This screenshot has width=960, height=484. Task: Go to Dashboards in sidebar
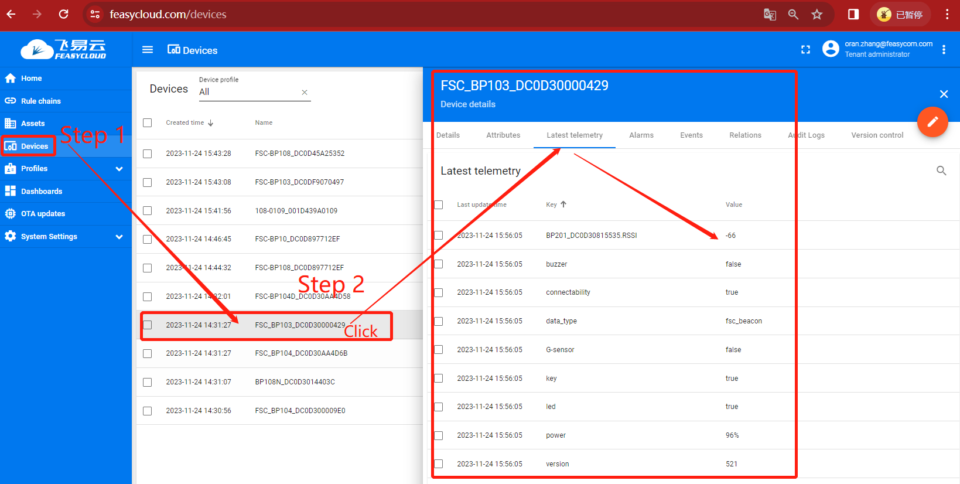point(41,192)
